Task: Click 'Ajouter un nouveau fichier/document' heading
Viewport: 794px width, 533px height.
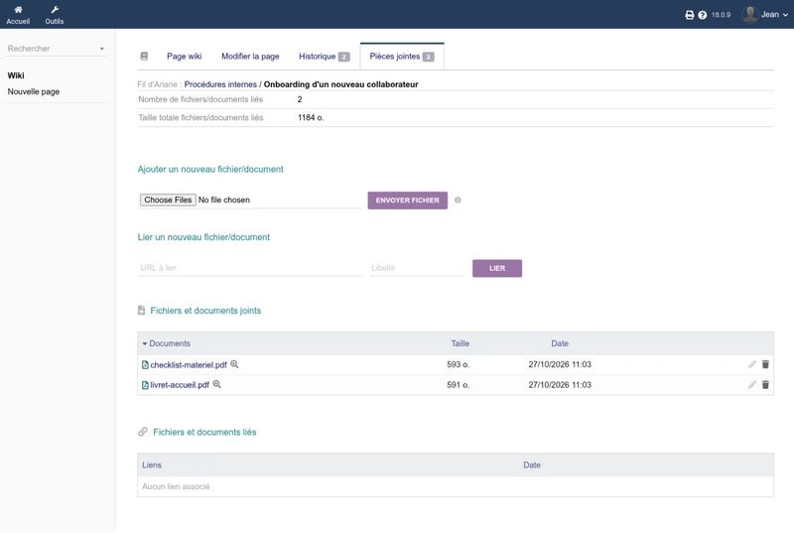Action: (x=210, y=169)
